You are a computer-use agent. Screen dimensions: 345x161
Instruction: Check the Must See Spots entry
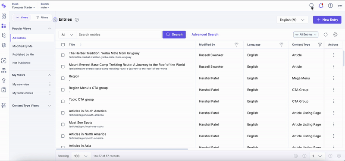(x=63, y=124)
